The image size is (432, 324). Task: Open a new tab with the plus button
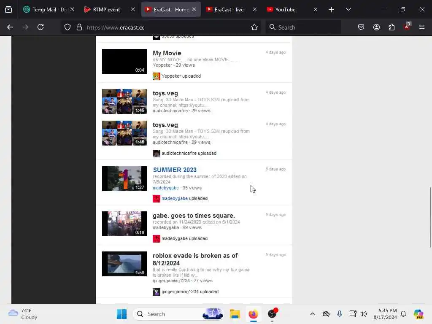click(x=332, y=10)
